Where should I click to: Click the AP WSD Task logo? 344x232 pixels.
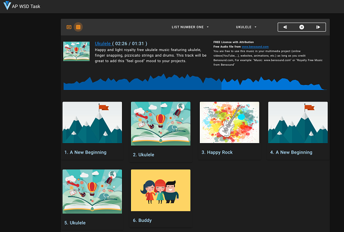coord(7,6)
